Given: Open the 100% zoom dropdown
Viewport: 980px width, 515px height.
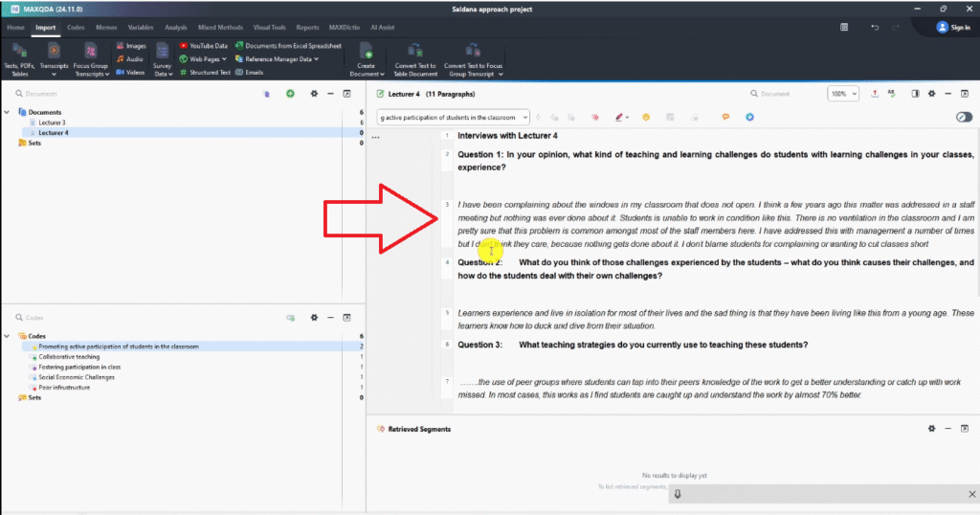Looking at the screenshot, I should coord(843,94).
